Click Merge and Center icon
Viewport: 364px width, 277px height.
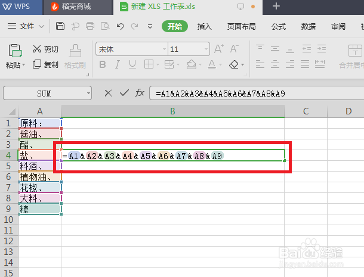pos(355,51)
